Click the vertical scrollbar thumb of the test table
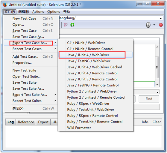 click(x=157, y=67)
